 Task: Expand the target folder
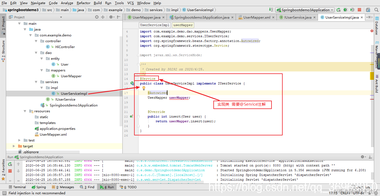(14, 146)
